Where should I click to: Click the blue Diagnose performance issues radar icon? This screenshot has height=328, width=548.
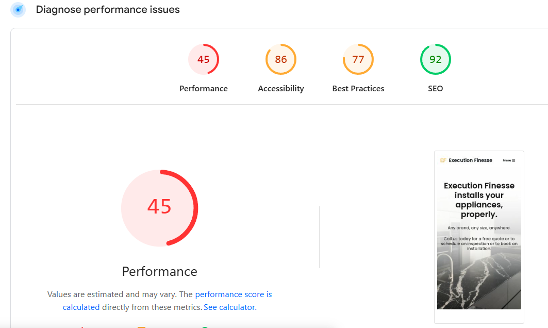[18, 10]
